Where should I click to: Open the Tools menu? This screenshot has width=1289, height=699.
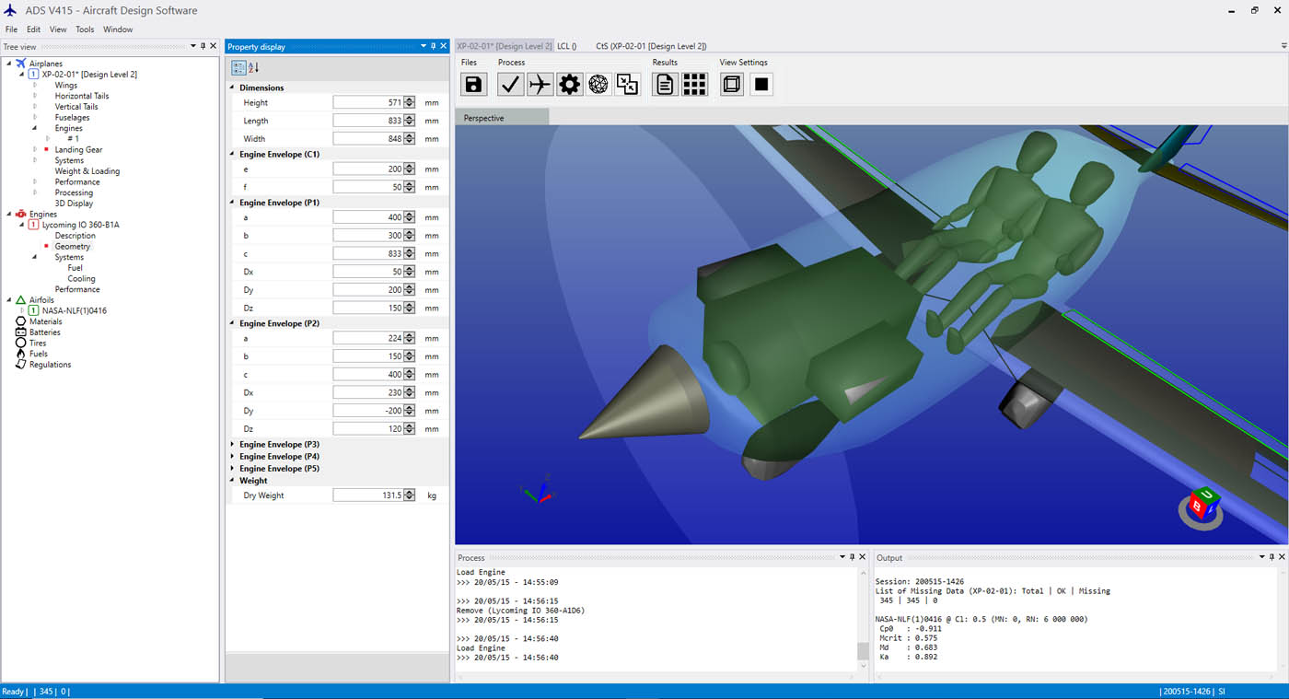85,29
